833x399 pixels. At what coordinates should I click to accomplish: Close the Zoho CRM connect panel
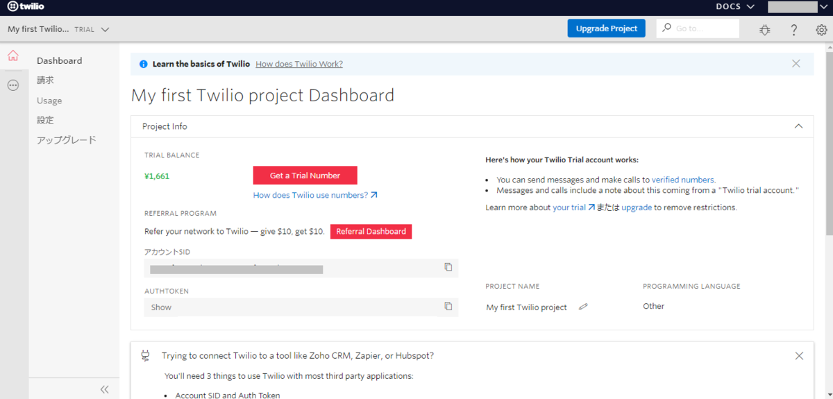click(x=799, y=355)
